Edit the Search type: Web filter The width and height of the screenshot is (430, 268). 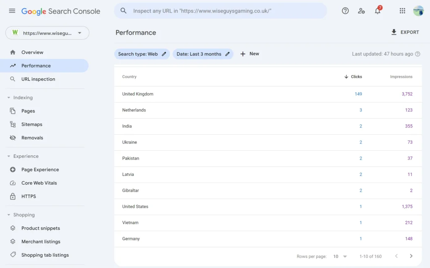(x=142, y=54)
